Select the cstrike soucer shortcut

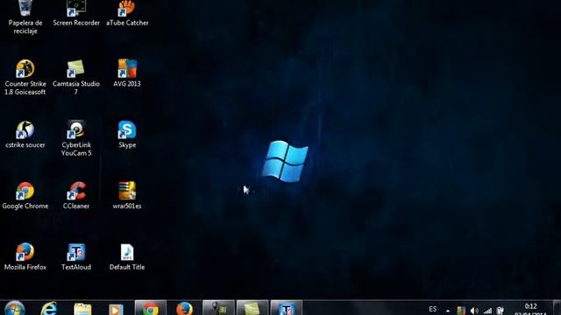click(25, 134)
